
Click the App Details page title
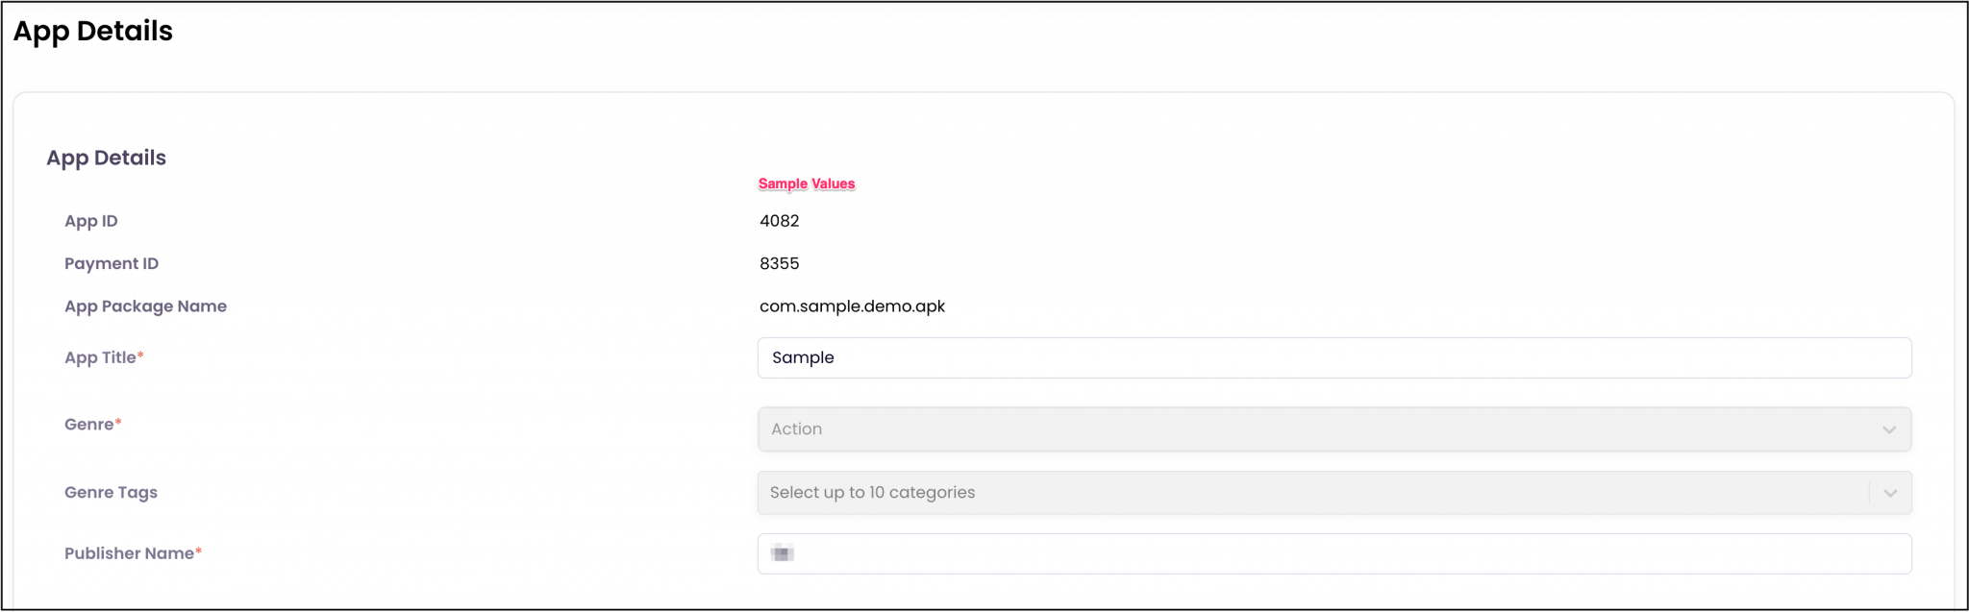coord(93,31)
